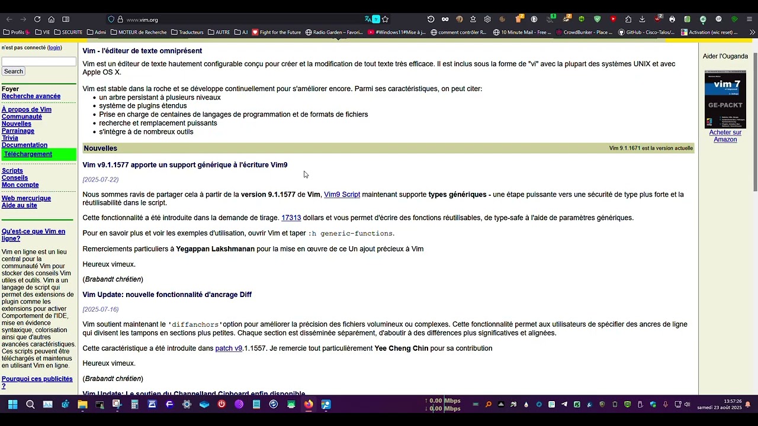Open the Conseils sidebar link

(x=15, y=177)
